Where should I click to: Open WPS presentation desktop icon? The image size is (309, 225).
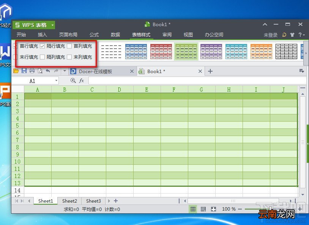click(5, 95)
